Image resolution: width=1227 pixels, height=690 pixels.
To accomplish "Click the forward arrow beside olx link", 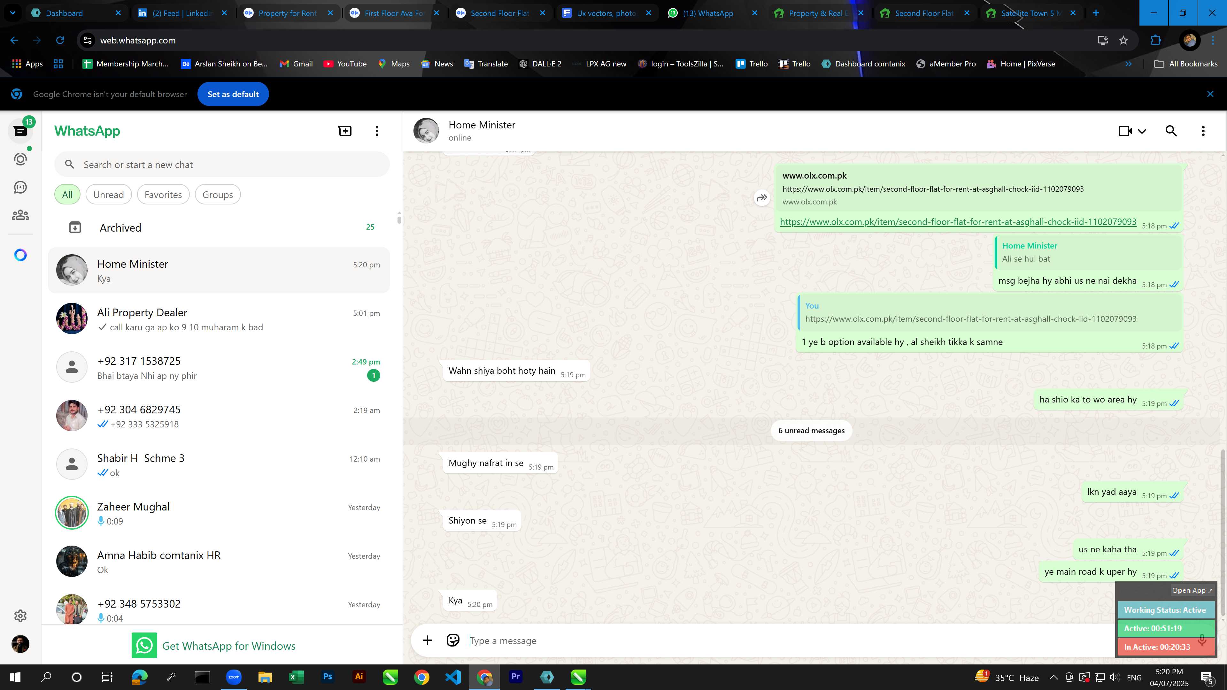I will point(762,198).
